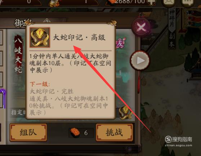Image resolution: width=201 pixels, height=156 pixels.
Task: Select the 神碎片副本 hanging banner
Action: click(x=172, y=27)
